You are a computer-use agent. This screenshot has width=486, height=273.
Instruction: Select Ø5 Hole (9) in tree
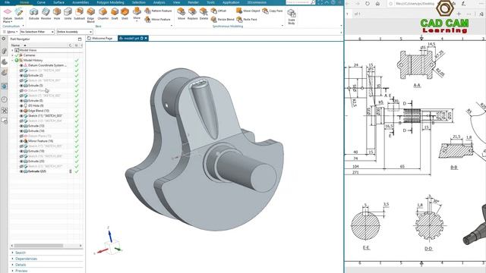tap(36, 105)
